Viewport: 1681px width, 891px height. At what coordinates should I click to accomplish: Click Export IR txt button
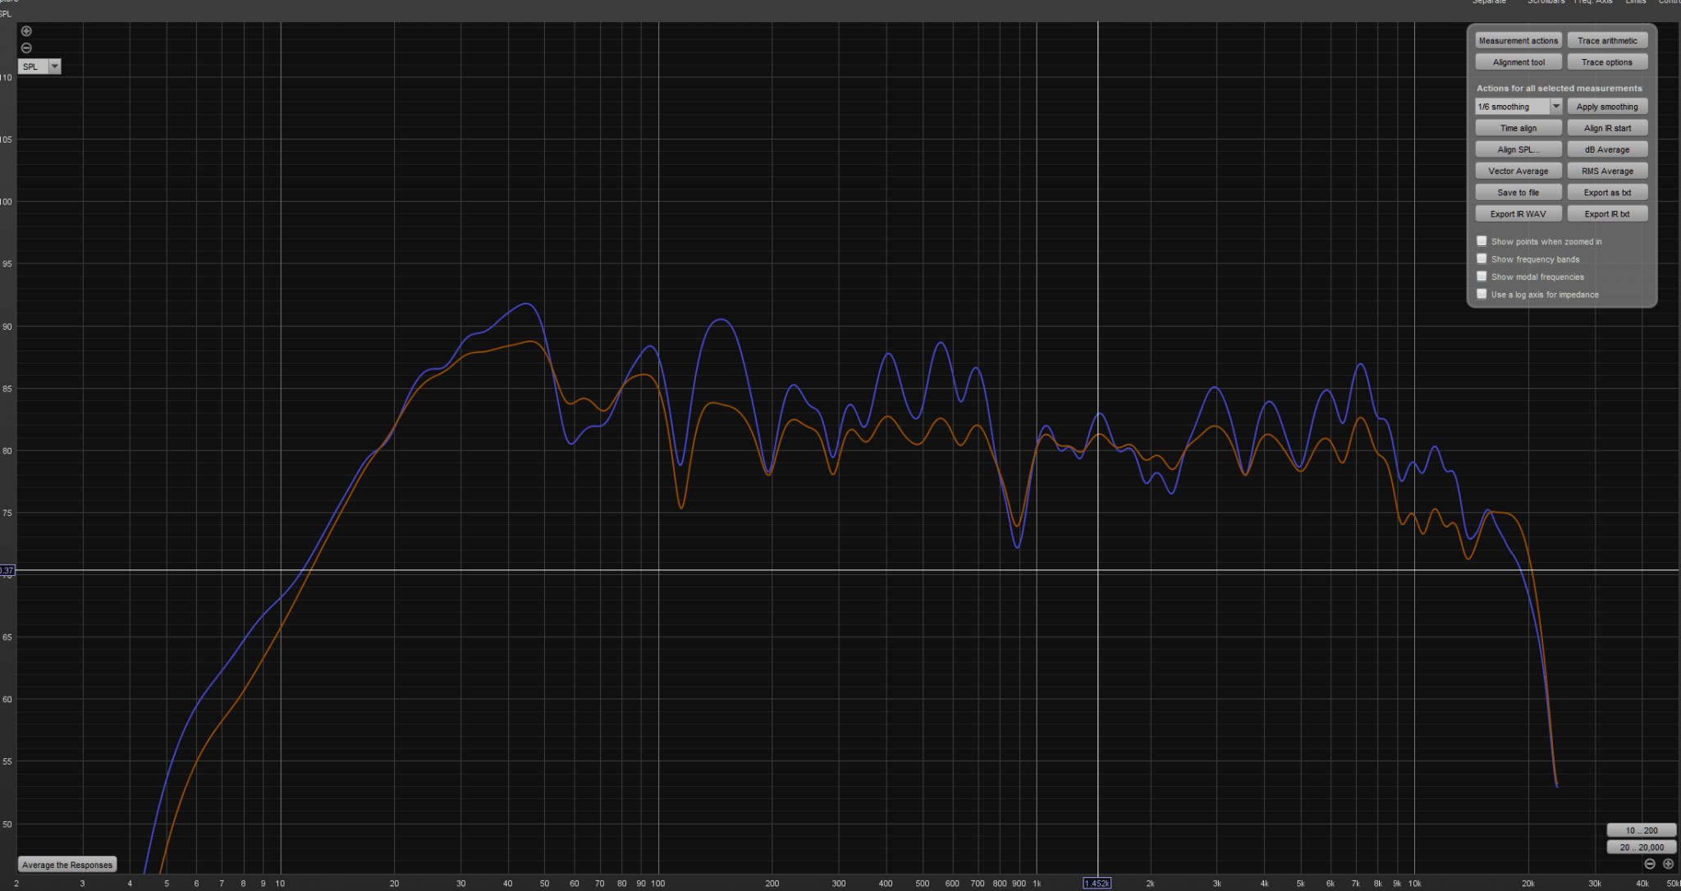(x=1607, y=213)
